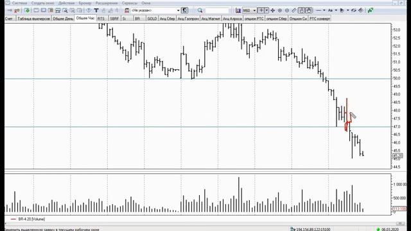Switch to the РТС конверт tab
Screen dimensions: 411x231
click(x=320, y=19)
